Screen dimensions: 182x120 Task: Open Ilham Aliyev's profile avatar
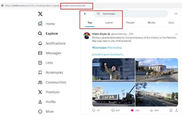coord(87,36)
